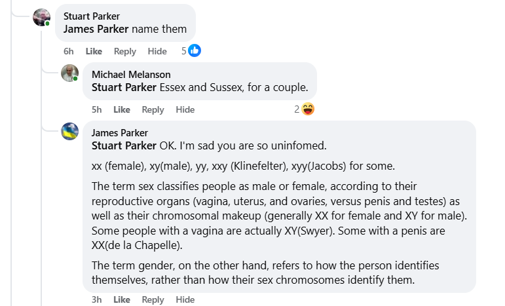
Task: Hide James Parker's chromosome comment
Action: (x=185, y=299)
